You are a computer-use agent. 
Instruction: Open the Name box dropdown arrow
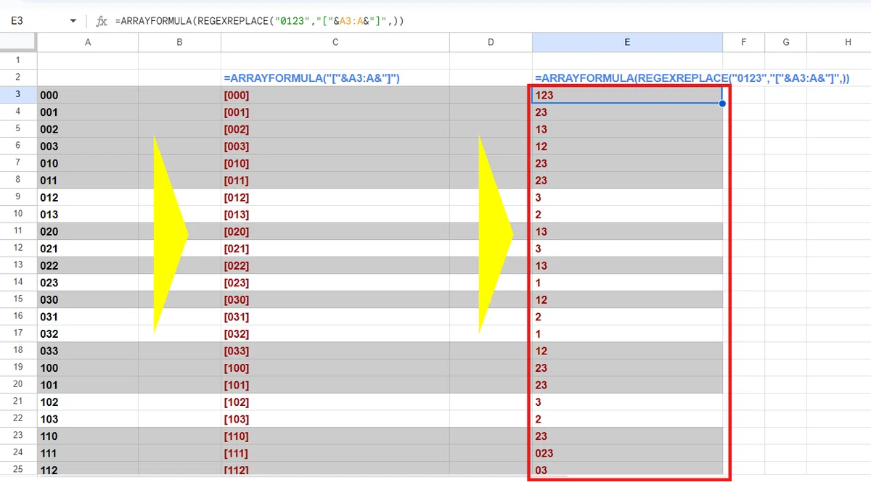point(73,22)
